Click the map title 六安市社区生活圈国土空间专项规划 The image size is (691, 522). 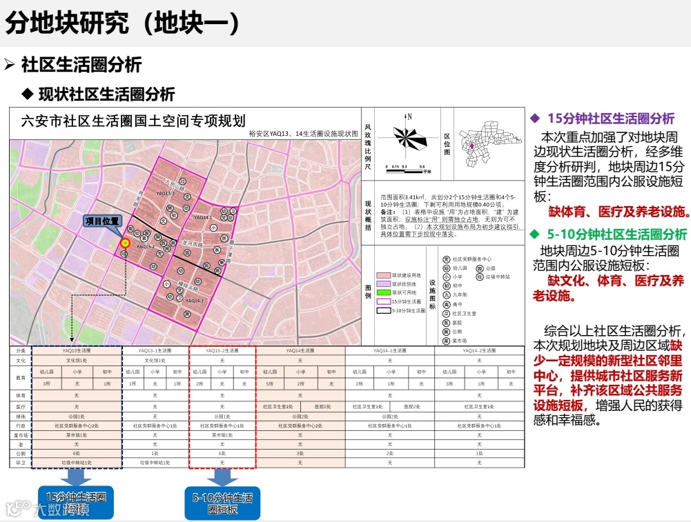(x=133, y=121)
